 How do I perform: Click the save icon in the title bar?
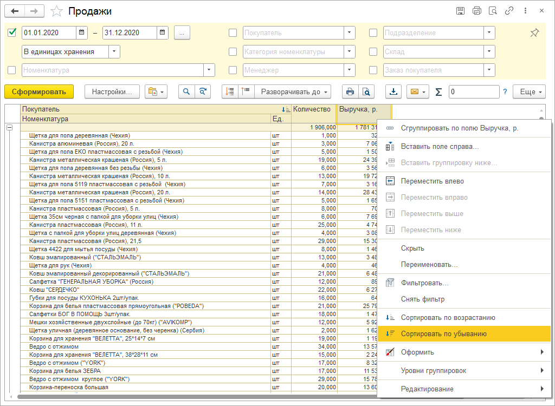coord(460,11)
